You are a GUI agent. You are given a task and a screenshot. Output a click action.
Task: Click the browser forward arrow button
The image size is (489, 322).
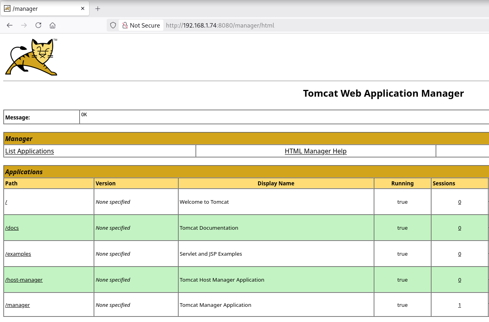24,25
